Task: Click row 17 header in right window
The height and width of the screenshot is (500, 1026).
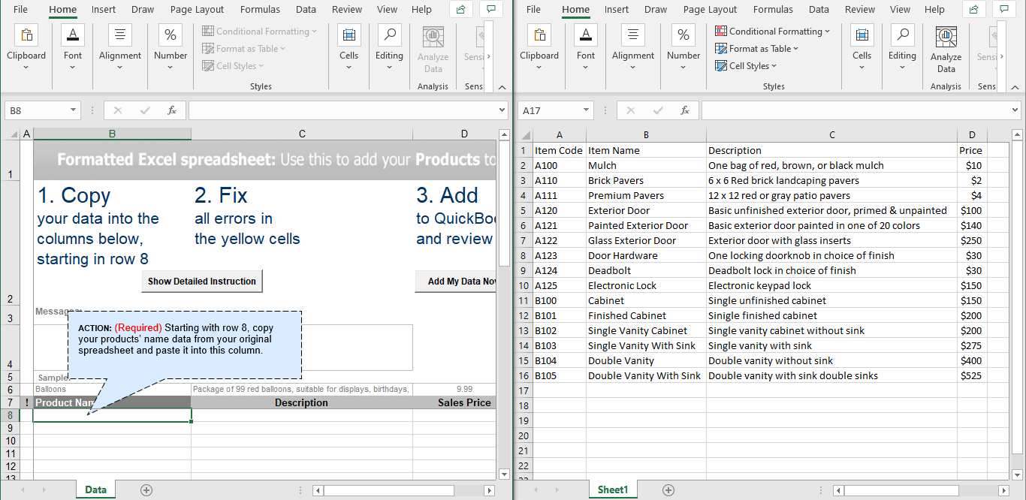Action: (524, 390)
